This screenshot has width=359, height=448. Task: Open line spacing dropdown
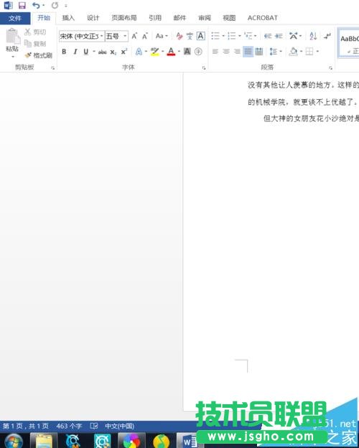click(x=275, y=52)
